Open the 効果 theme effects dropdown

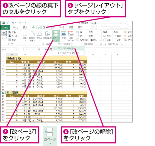click(13, 40)
